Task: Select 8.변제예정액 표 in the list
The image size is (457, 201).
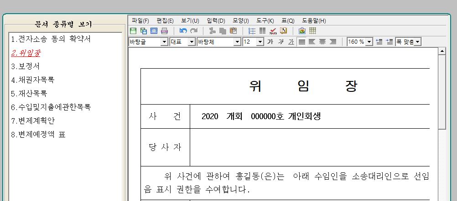Action: 38,135
